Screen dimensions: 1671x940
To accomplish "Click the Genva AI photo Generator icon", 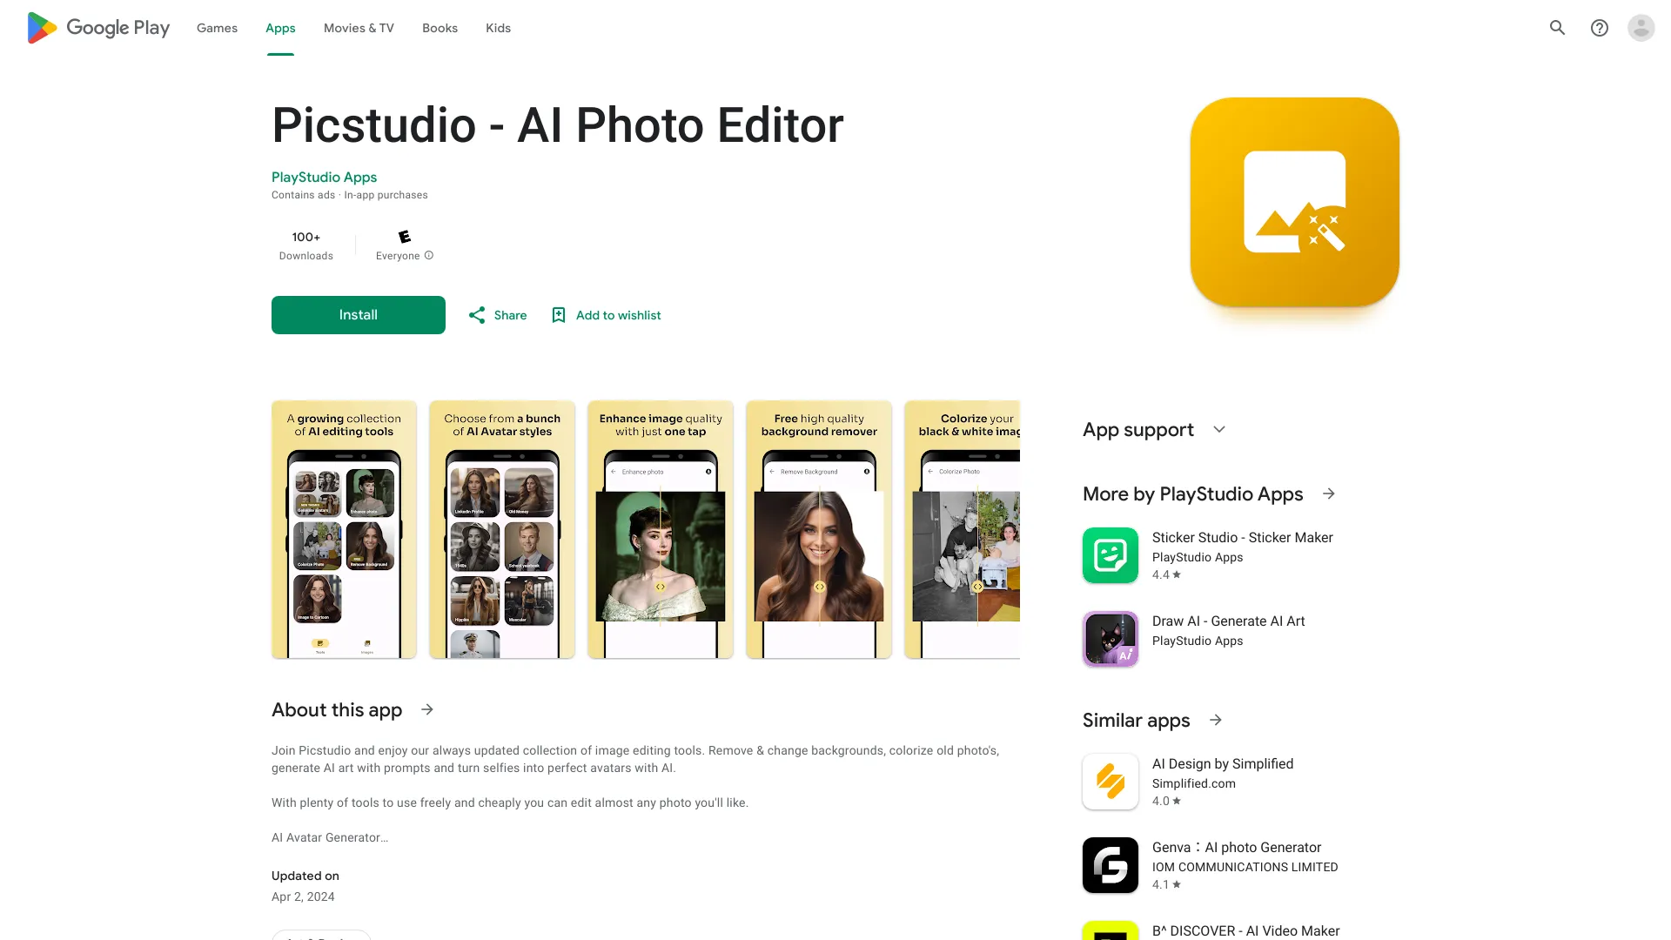I will click(1110, 864).
